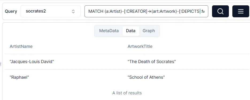Select the "School of Athens" cell

[x=146, y=77]
